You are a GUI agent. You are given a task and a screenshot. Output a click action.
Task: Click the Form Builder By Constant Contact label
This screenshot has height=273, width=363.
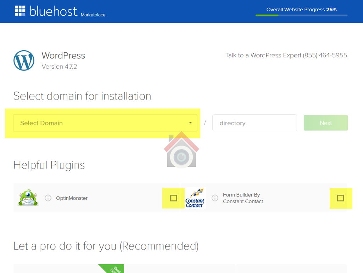pos(243,198)
